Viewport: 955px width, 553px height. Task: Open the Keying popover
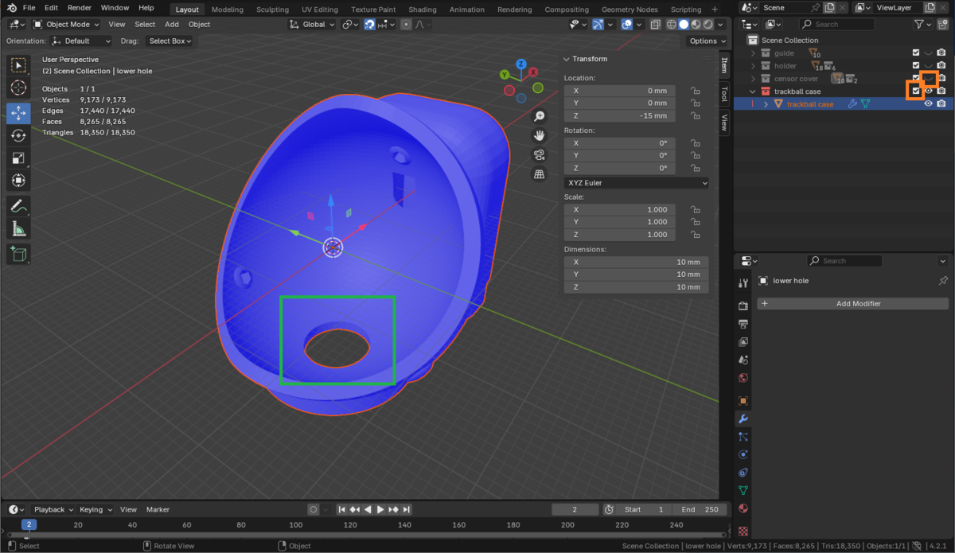[x=95, y=509]
